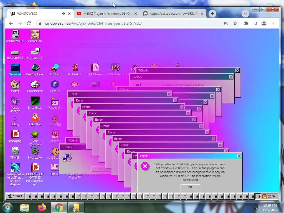Open the ANSI Love icon
This screenshot has width=284, height=213.
(x=95, y=70)
